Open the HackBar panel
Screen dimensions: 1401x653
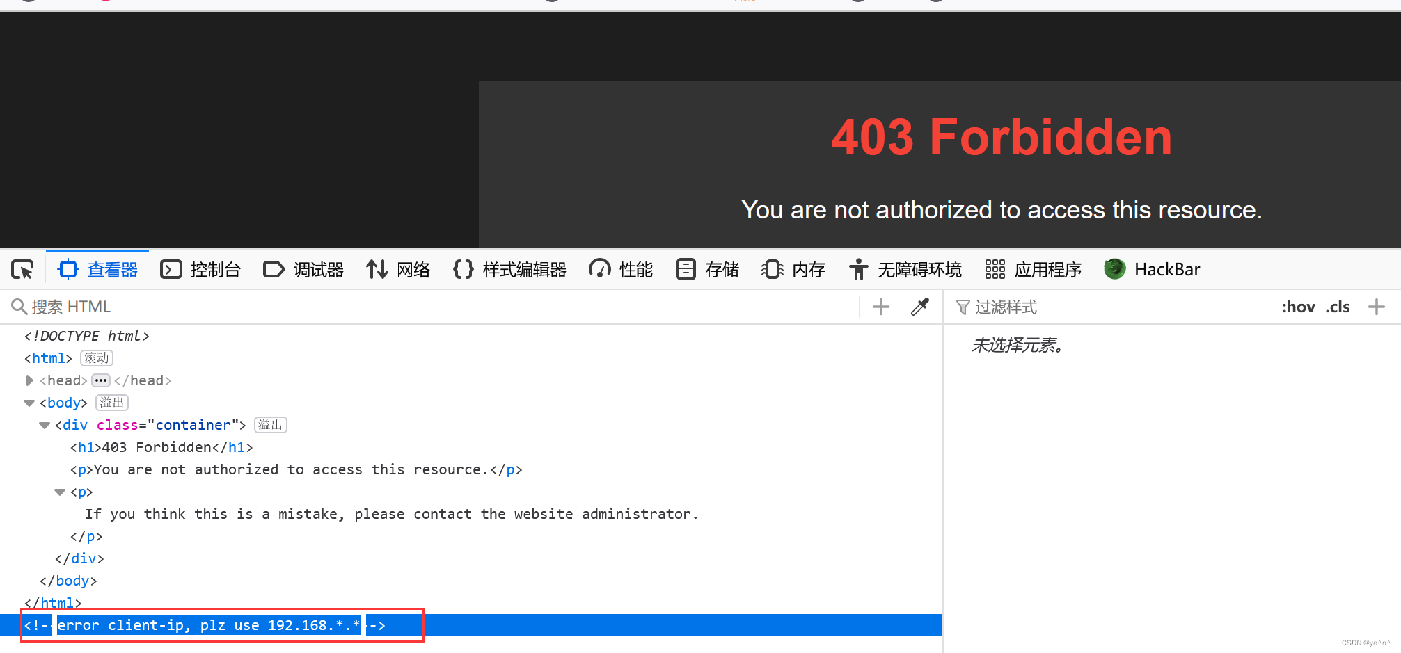[x=1151, y=269]
